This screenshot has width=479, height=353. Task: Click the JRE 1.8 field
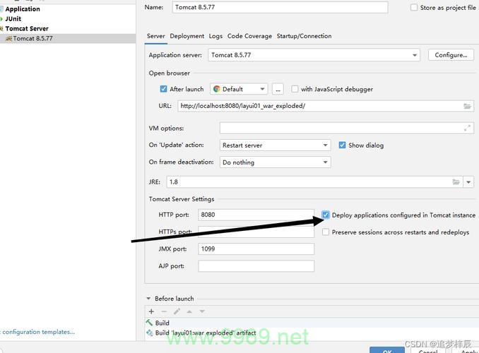(314, 182)
